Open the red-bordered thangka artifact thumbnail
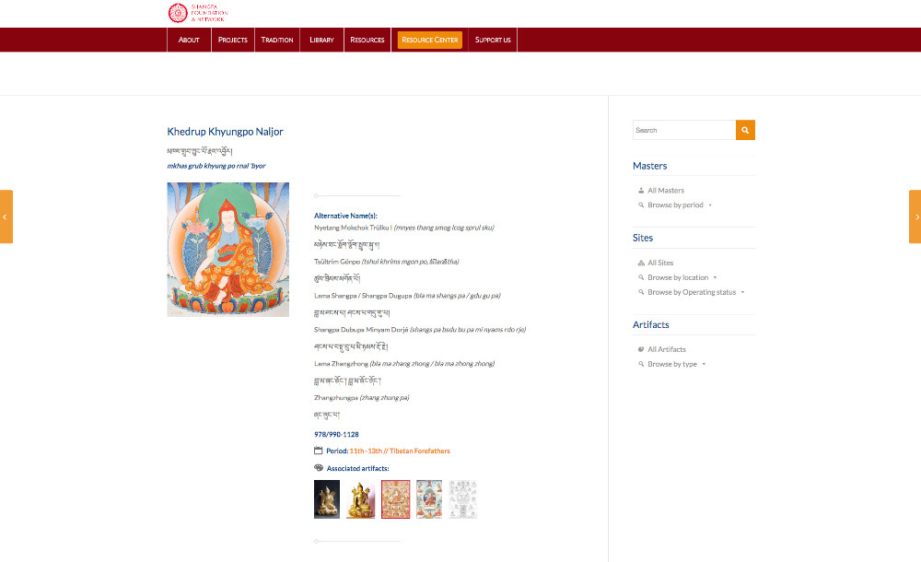921x562 pixels. (x=396, y=499)
